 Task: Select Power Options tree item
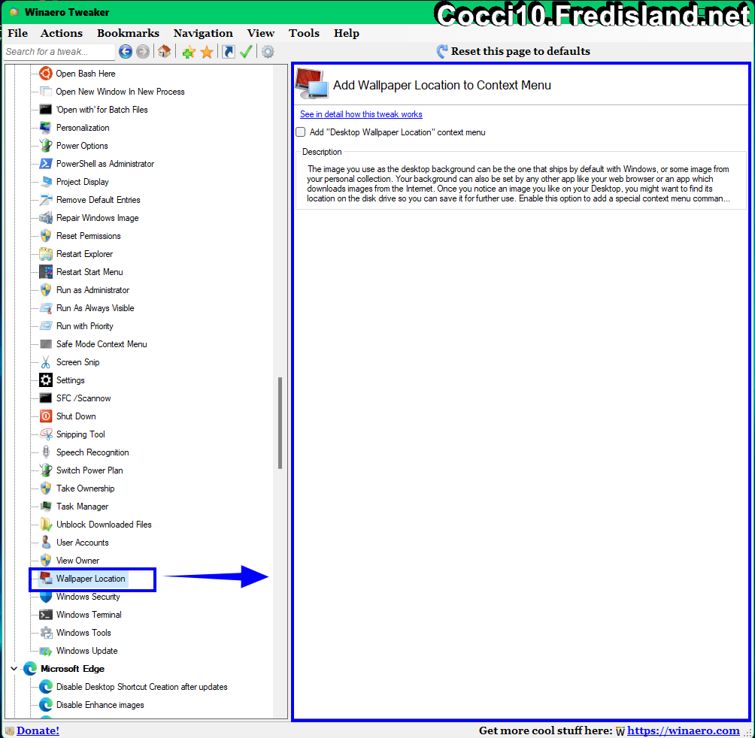coord(82,146)
